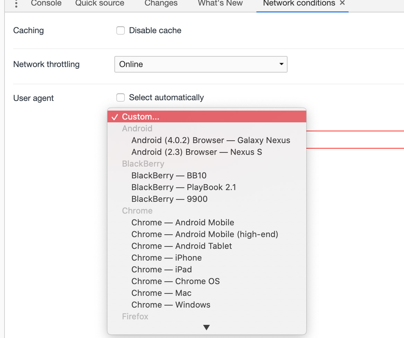Check Select automatically for user agent
The width and height of the screenshot is (404, 338).
pyautogui.click(x=120, y=97)
